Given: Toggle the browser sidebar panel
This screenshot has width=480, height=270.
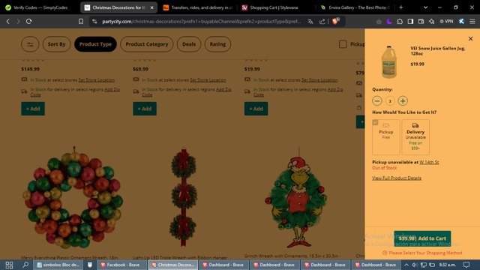Looking at the screenshot, I should [410, 22].
